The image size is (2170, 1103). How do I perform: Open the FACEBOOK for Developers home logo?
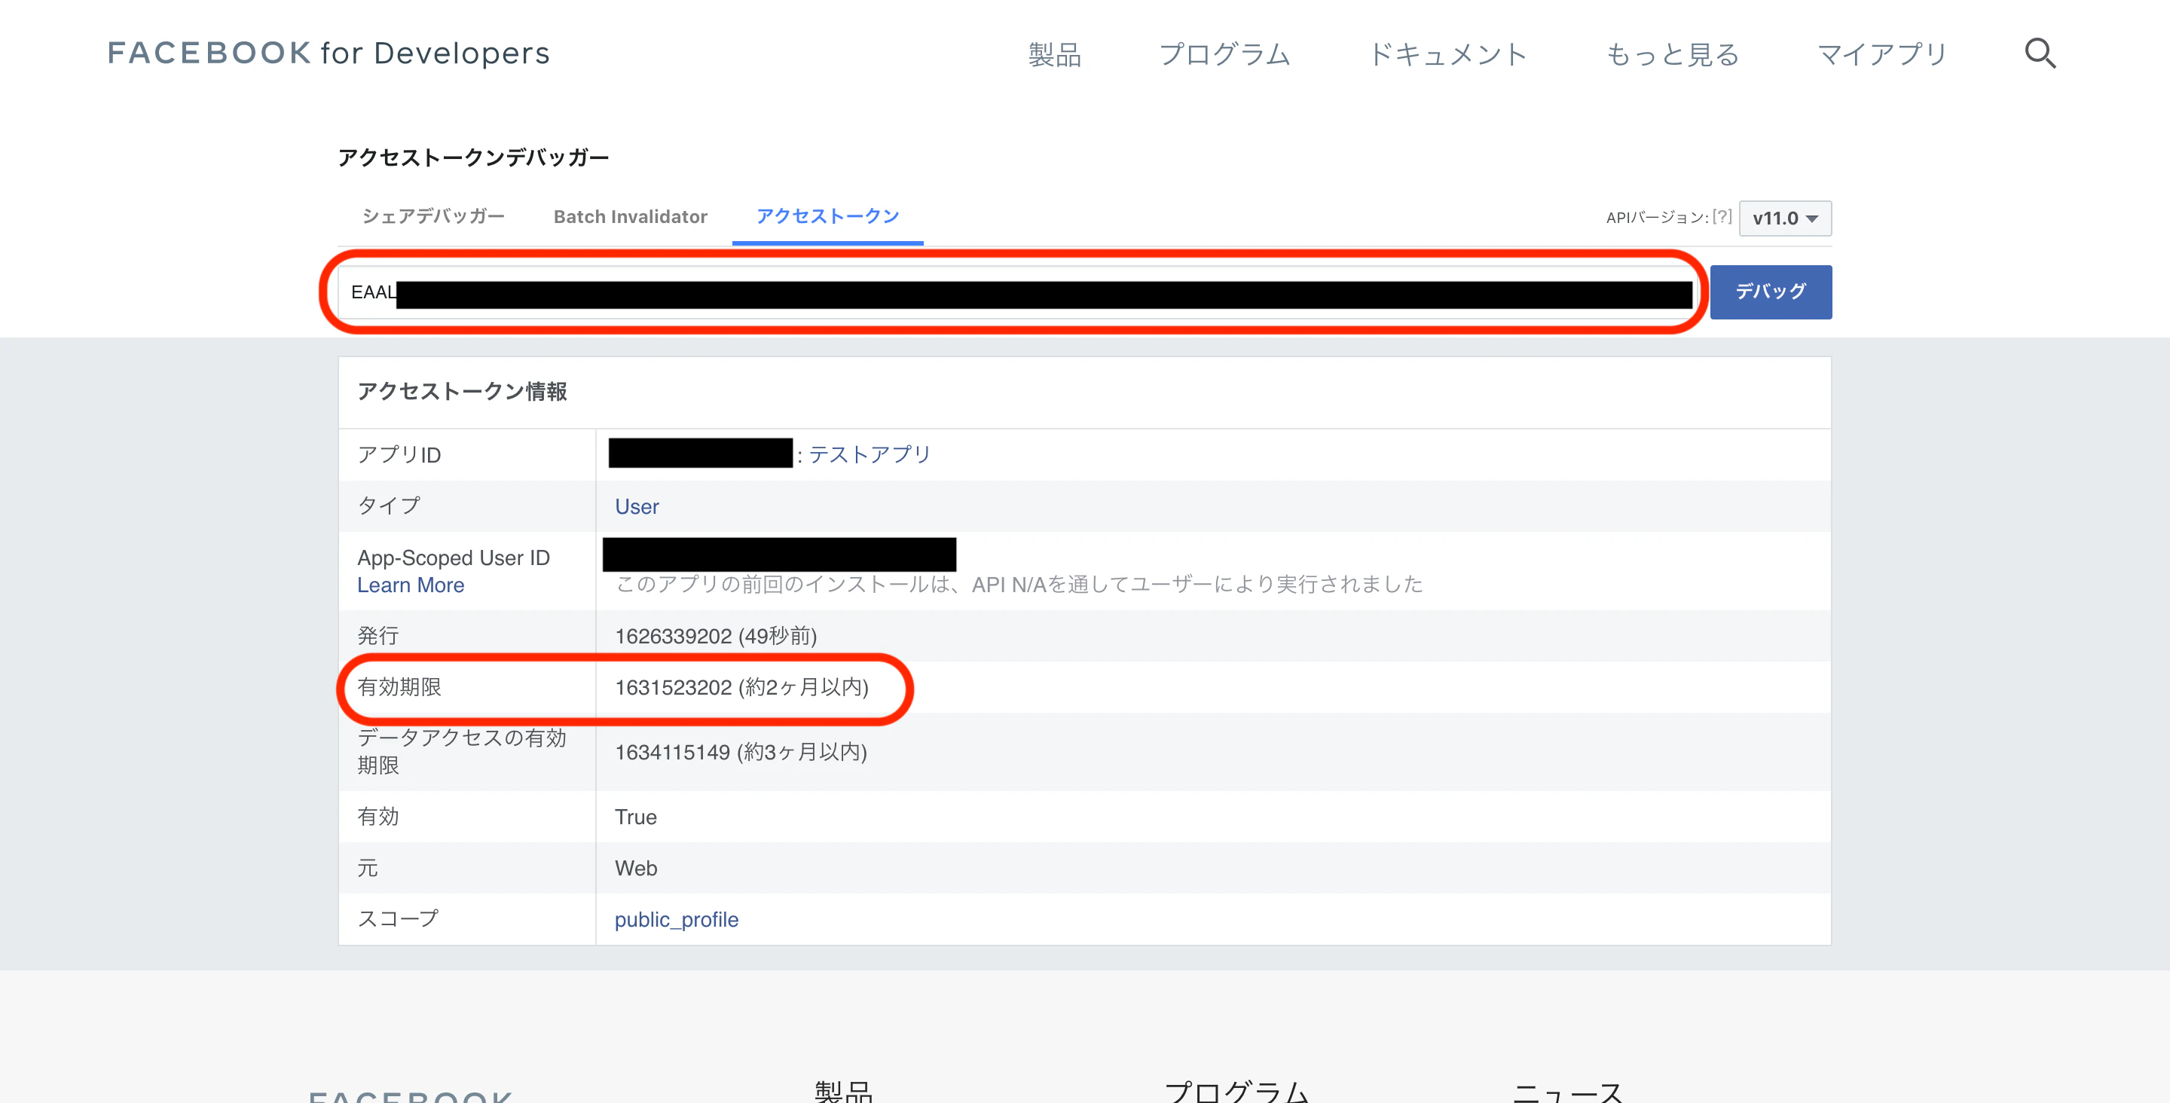(x=329, y=53)
